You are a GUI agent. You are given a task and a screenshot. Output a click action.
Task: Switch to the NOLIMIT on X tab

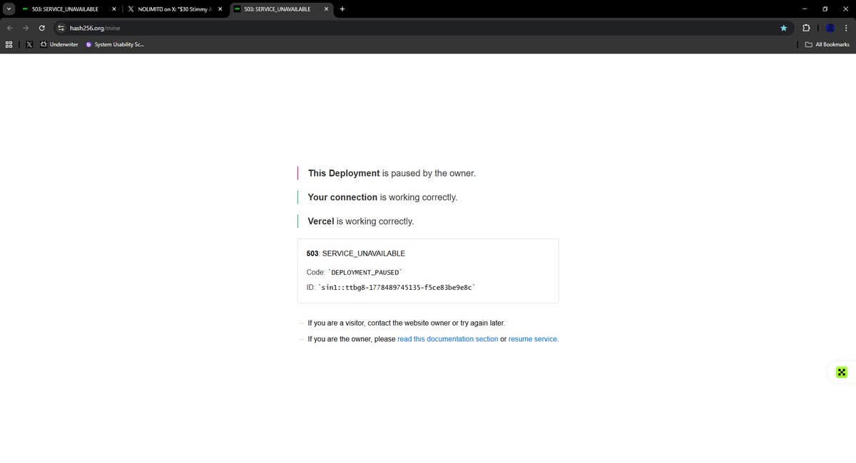(x=175, y=9)
